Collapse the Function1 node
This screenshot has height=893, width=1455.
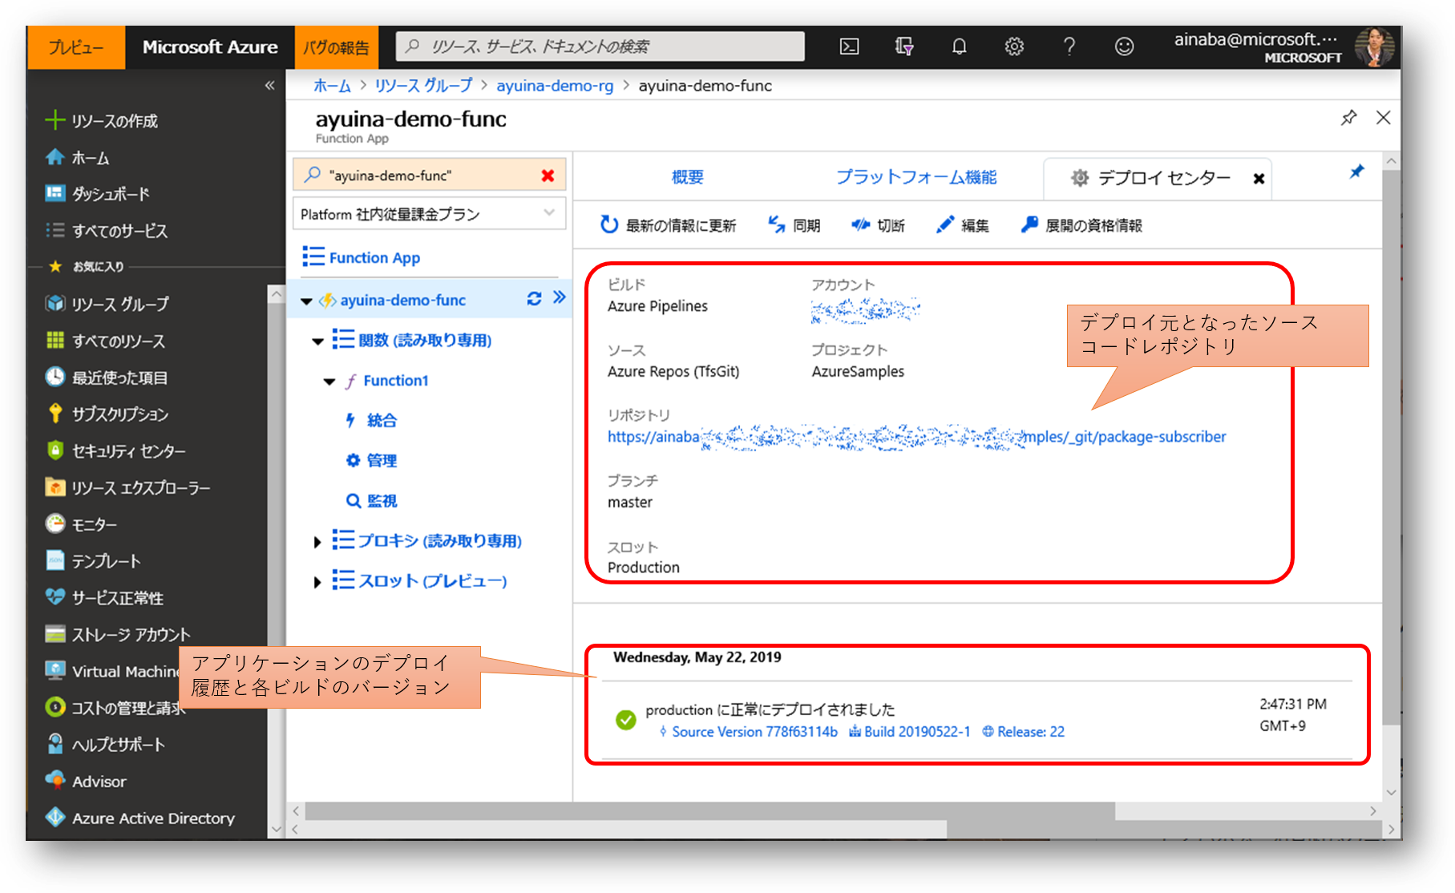pos(329,382)
